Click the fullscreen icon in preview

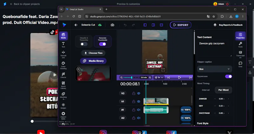[x=163, y=70]
